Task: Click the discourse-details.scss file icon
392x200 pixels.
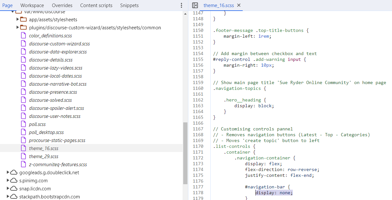Action: 23,60
